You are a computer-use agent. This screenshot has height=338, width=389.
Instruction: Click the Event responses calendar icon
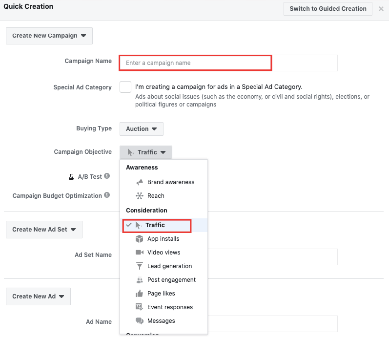tap(140, 307)
